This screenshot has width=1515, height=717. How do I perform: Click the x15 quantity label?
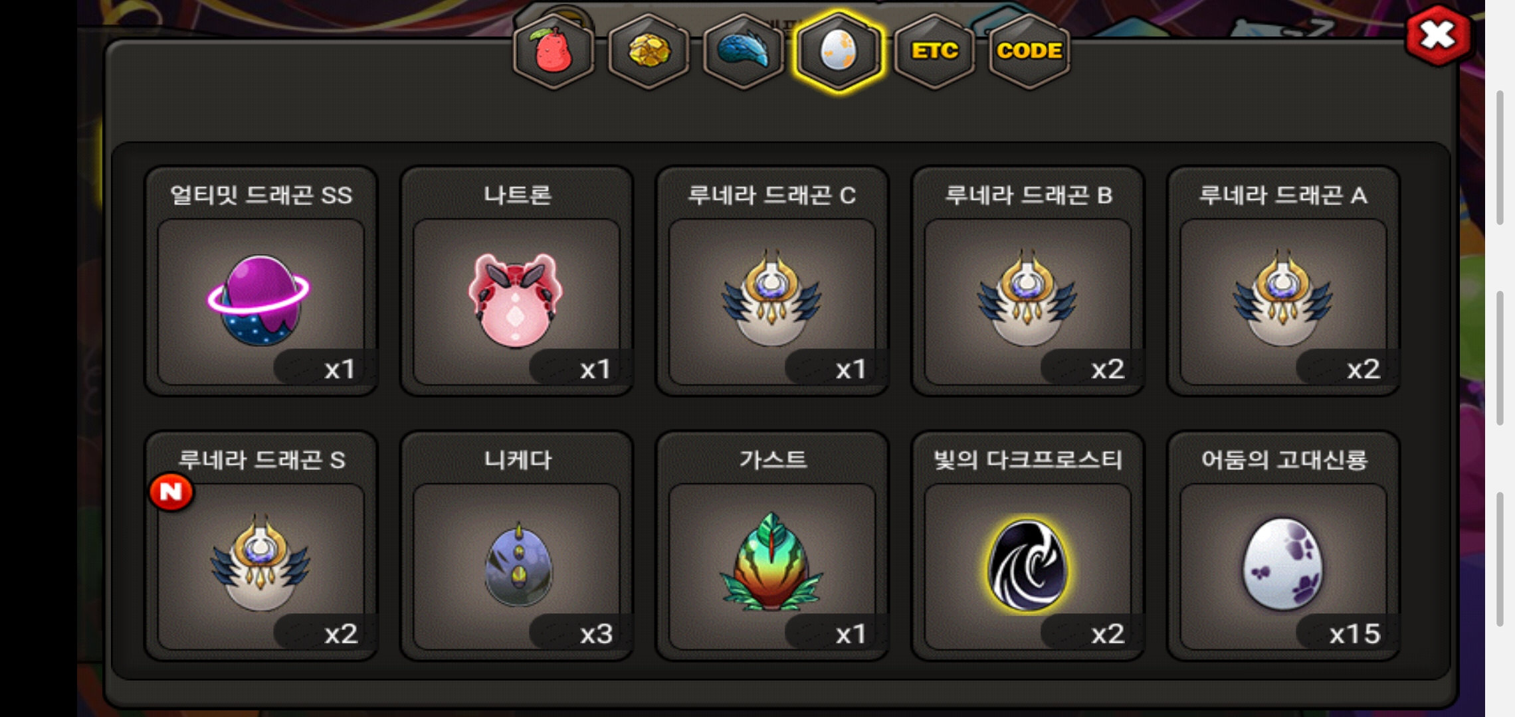[1354, 634]
